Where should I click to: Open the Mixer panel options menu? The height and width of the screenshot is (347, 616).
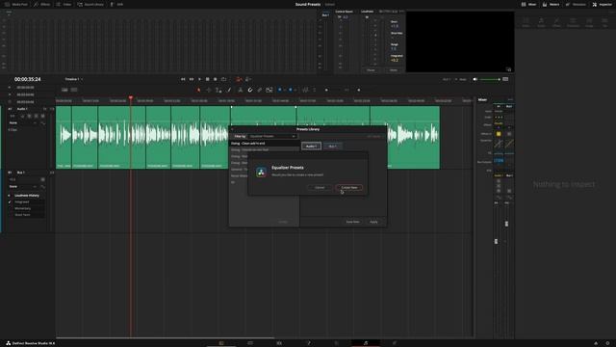click(x=510, y=99)
